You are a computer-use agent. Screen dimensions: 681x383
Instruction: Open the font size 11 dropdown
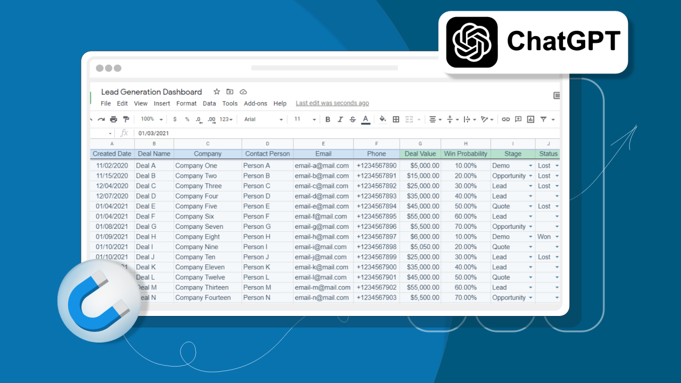tap(305, 119)
